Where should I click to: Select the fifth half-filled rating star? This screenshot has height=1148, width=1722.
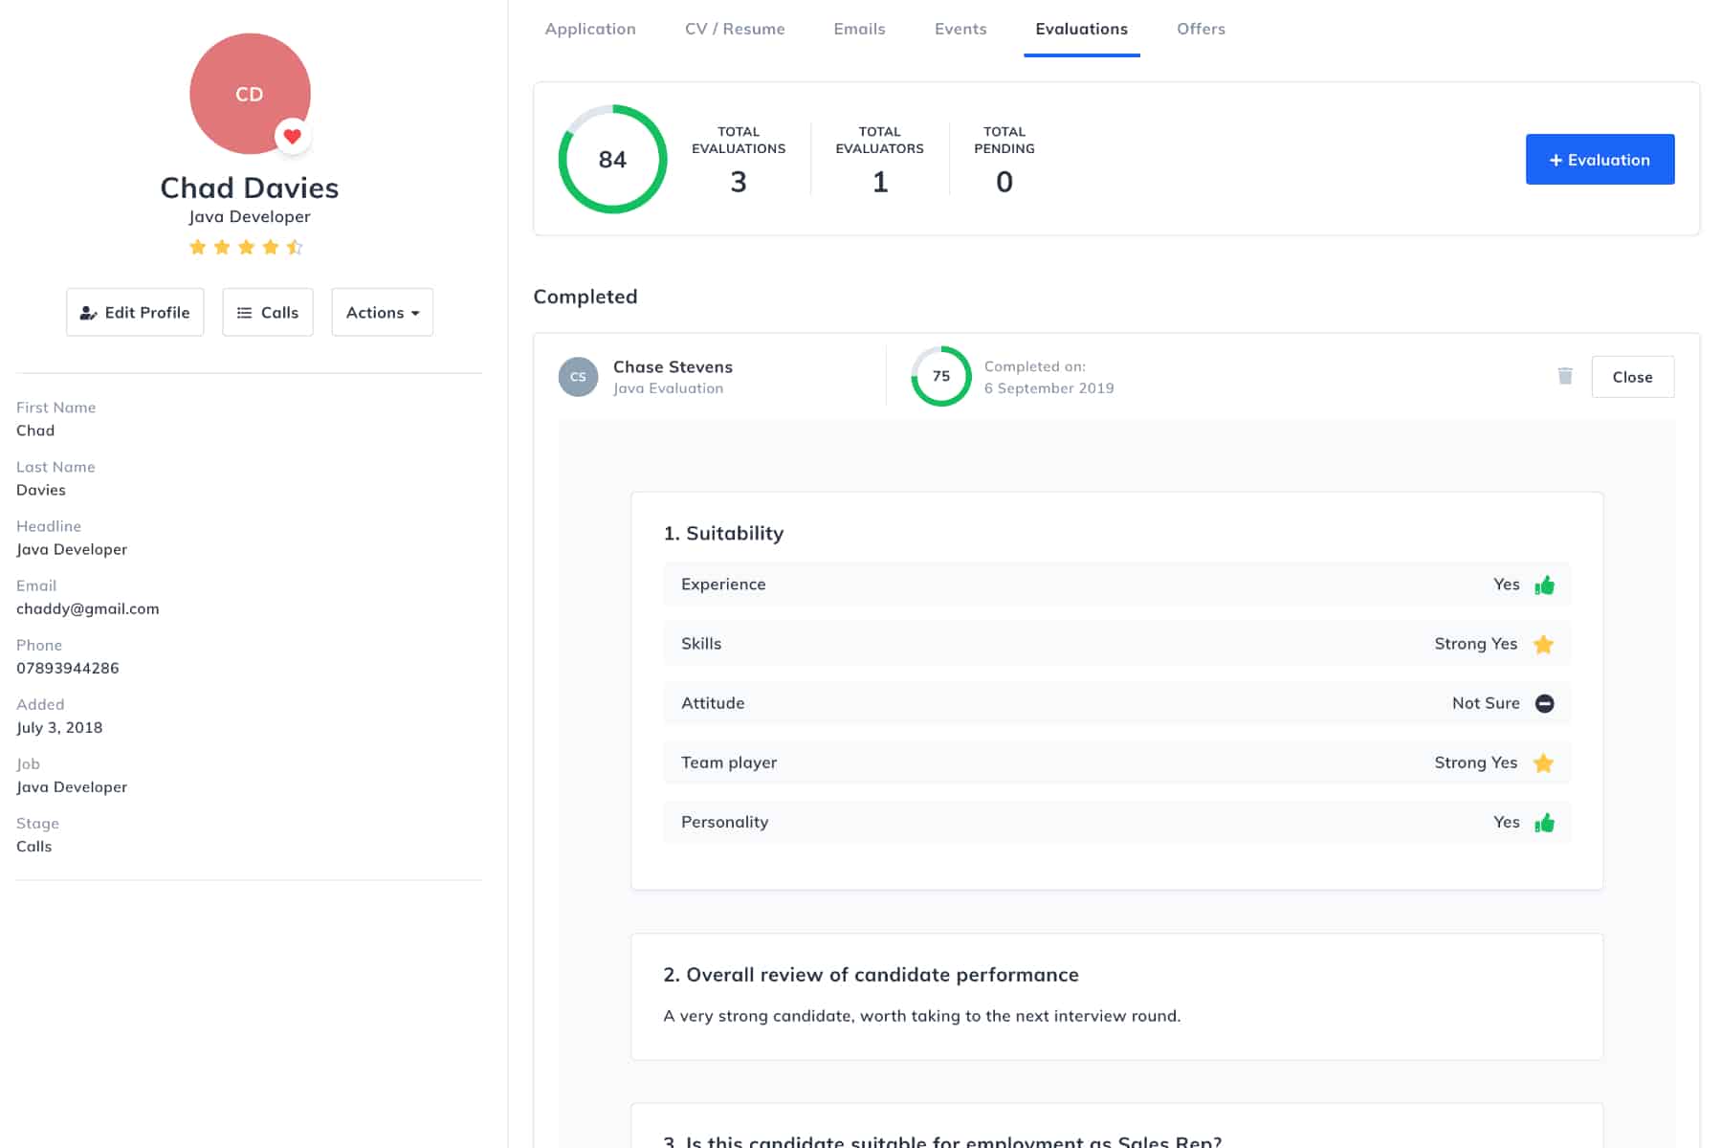(295, 246)
